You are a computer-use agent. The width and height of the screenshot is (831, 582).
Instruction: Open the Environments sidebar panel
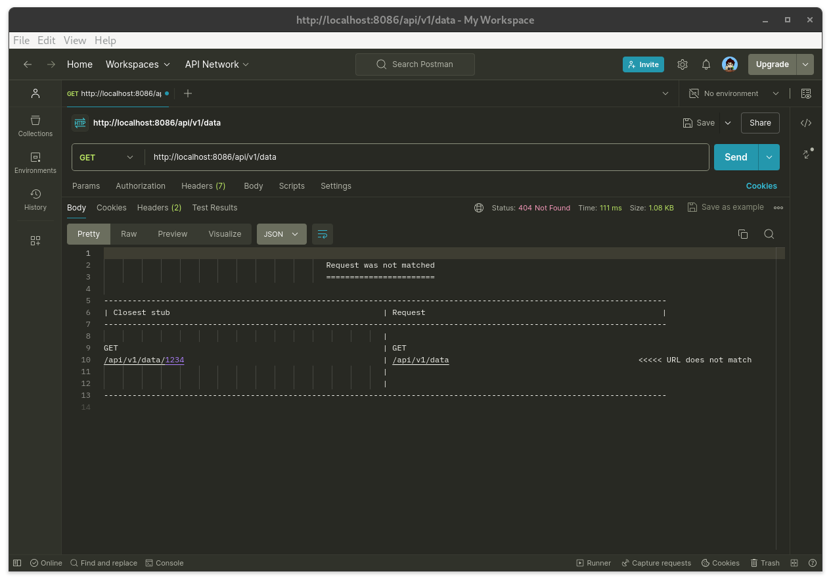click(35, 162)
